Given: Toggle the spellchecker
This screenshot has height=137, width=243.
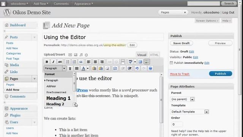Looking at the screenshot, I should pyautogui.click(x=131, y=62).
